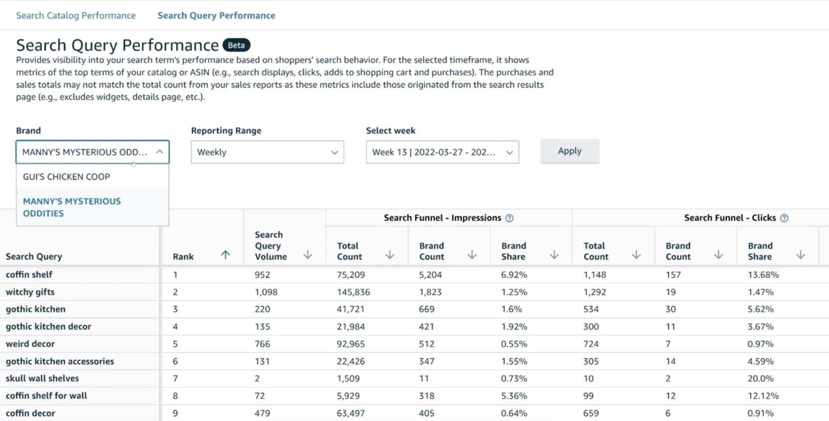Sort Impressions Brand Share column arrow
This screenshot has height=421, width=829.
554,255
